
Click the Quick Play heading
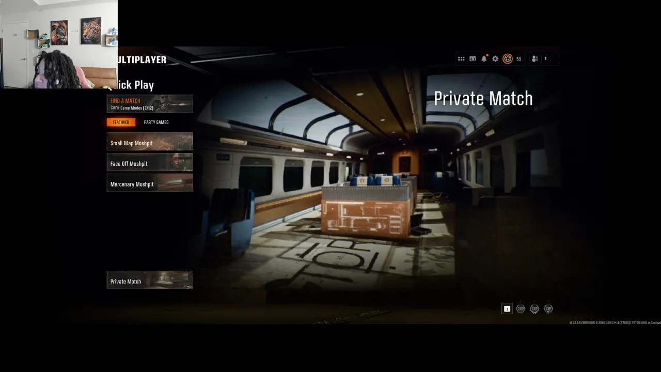135,85
